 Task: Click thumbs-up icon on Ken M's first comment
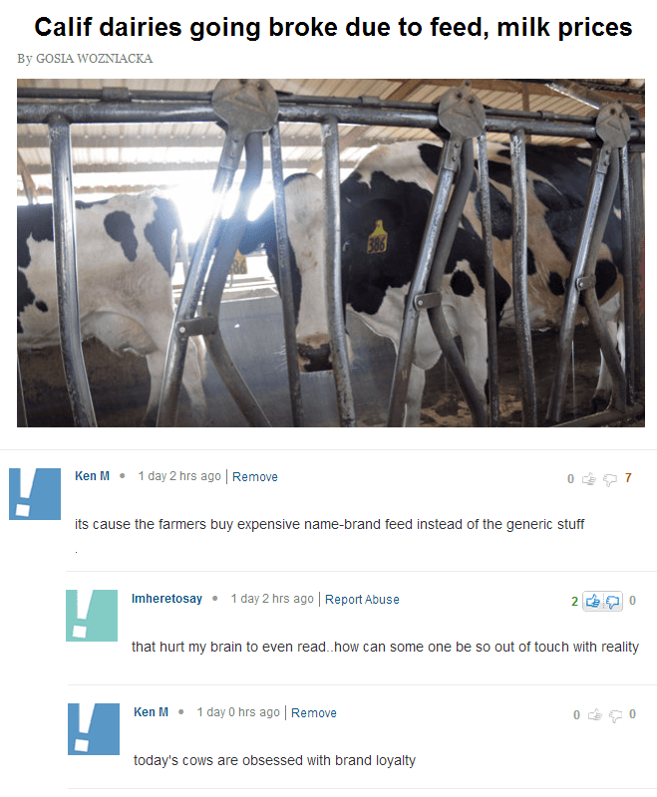(x=589, y=479)
